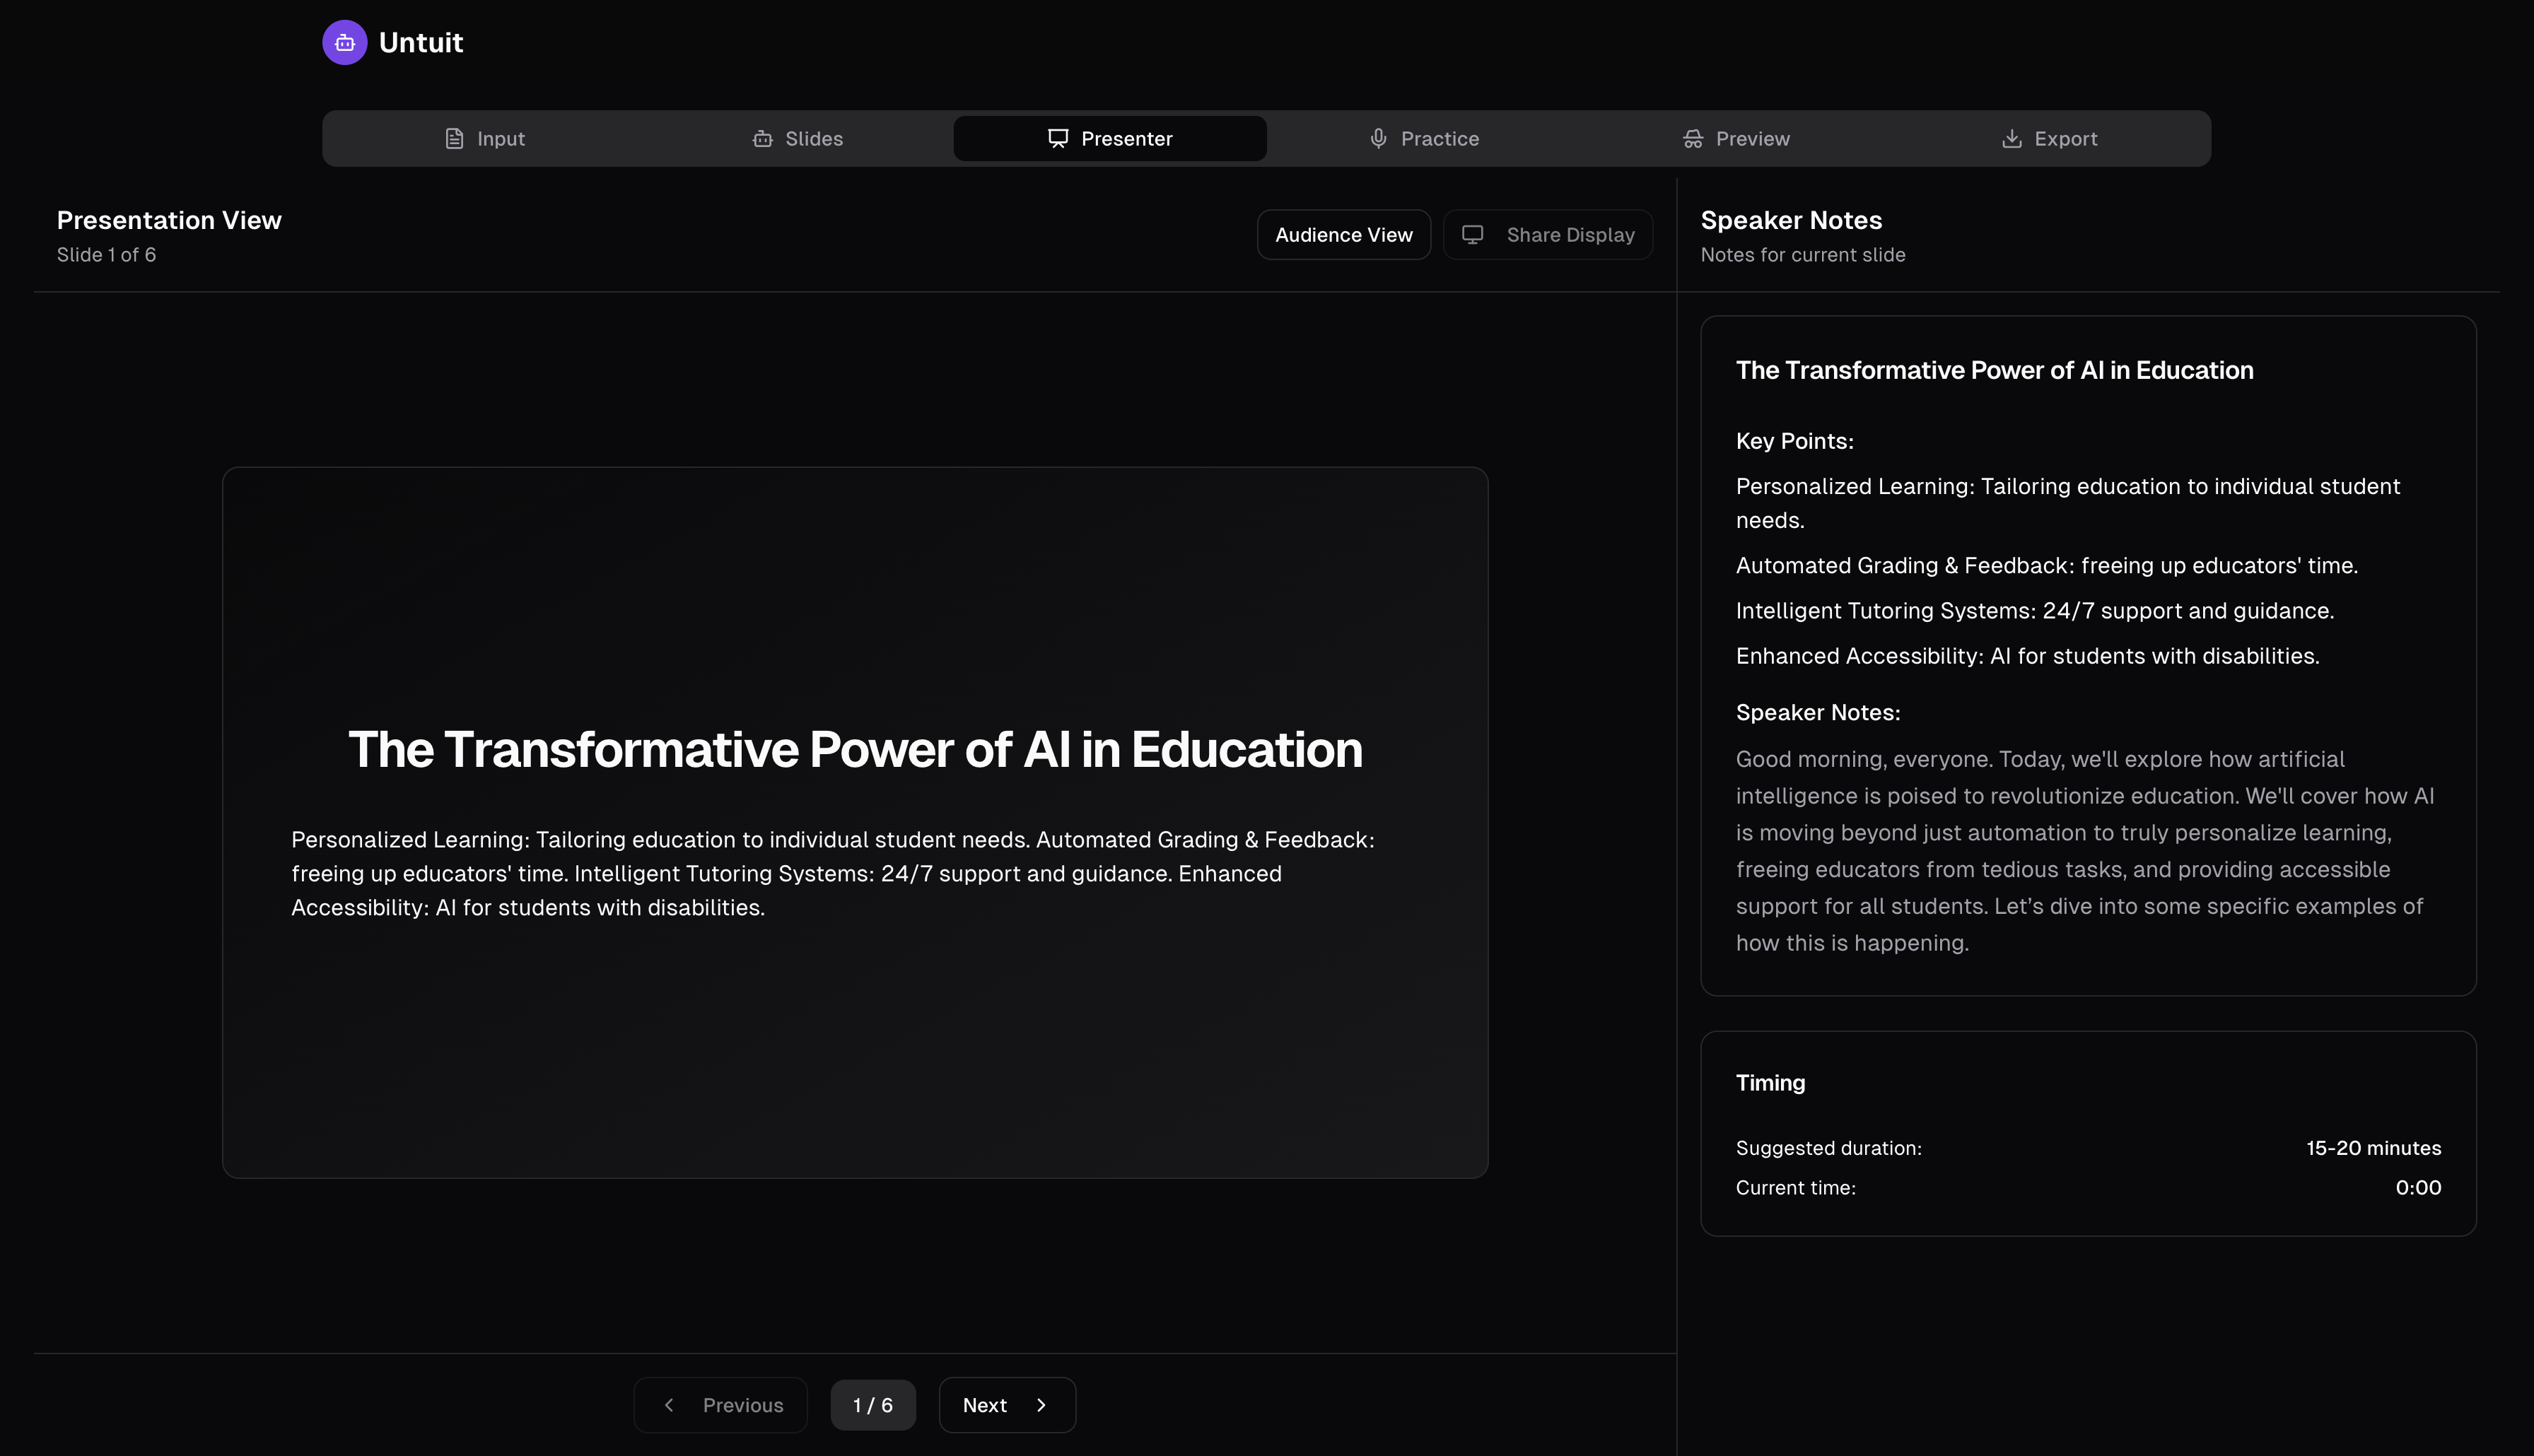Go to the Slides tab
The image size is (2534, 1456).
click(797, 138)
